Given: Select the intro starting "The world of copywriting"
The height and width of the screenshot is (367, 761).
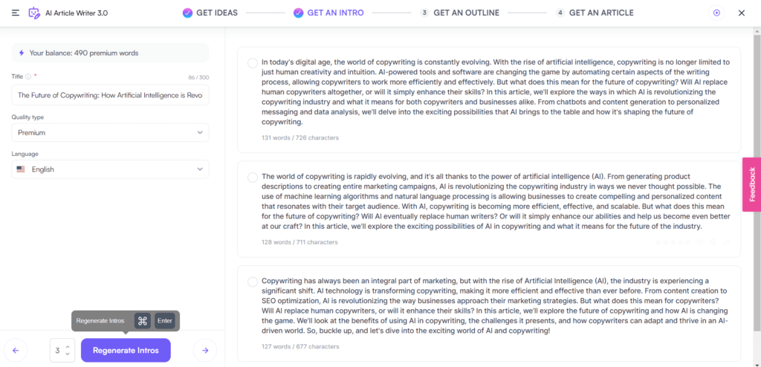Looking at the screenshot, I should point(253,178).
